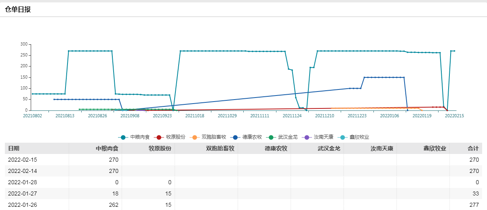487x210 pixels.
Task: Click x-axis label 20210826
Action: tap(97, 116)
